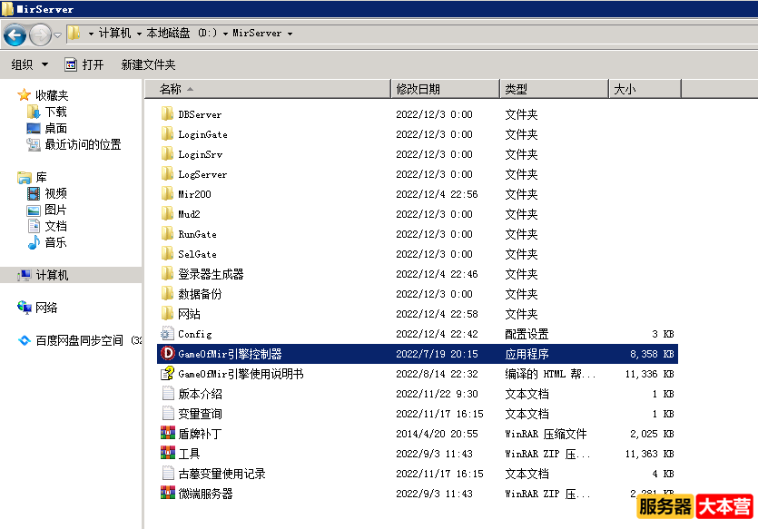Image resolution: width=758 pixels, height=529 pixels.
Task: Open the navigation history dropdown arrow
Action: pyautogui.click(x=58, y=35)
